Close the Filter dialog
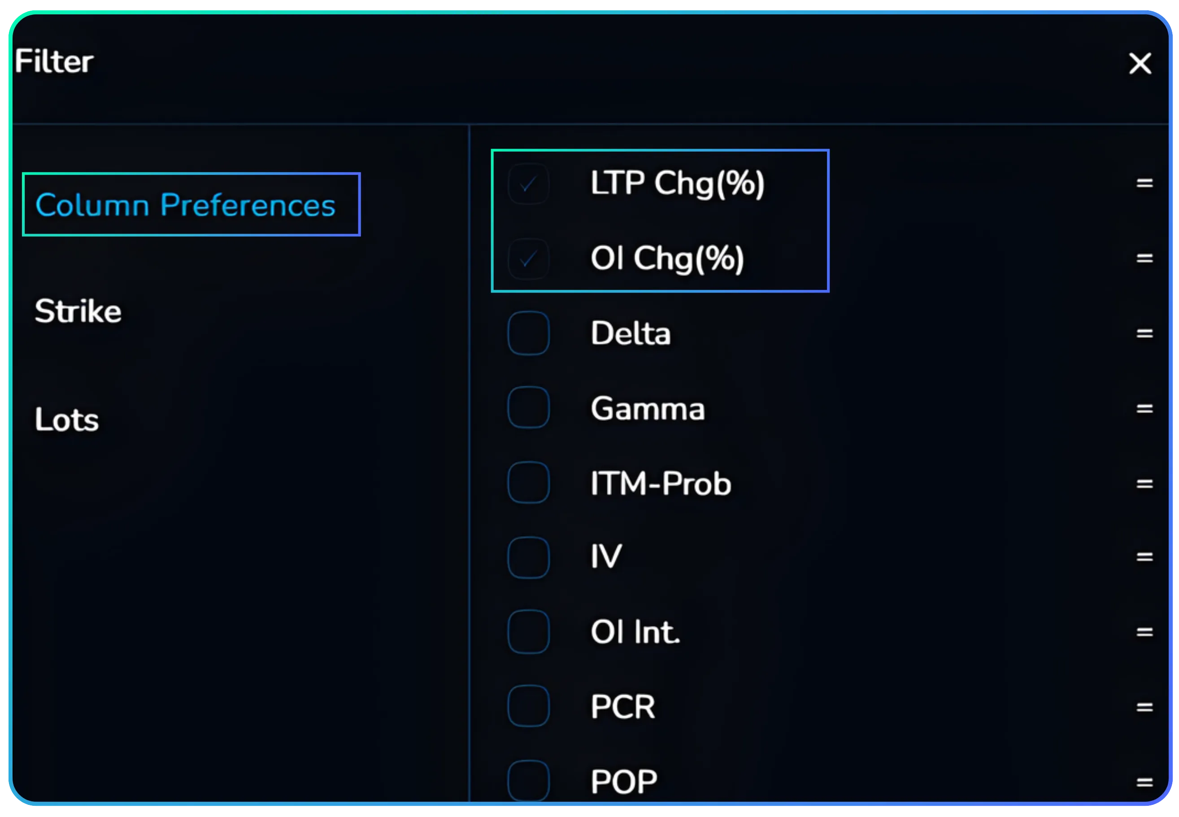This screenshot has width=1179, height=817. [x=1140, y=63]
